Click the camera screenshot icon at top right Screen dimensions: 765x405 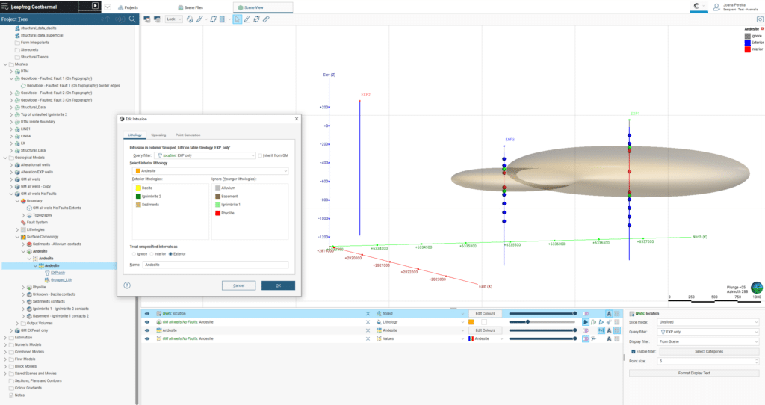point(760,19)
